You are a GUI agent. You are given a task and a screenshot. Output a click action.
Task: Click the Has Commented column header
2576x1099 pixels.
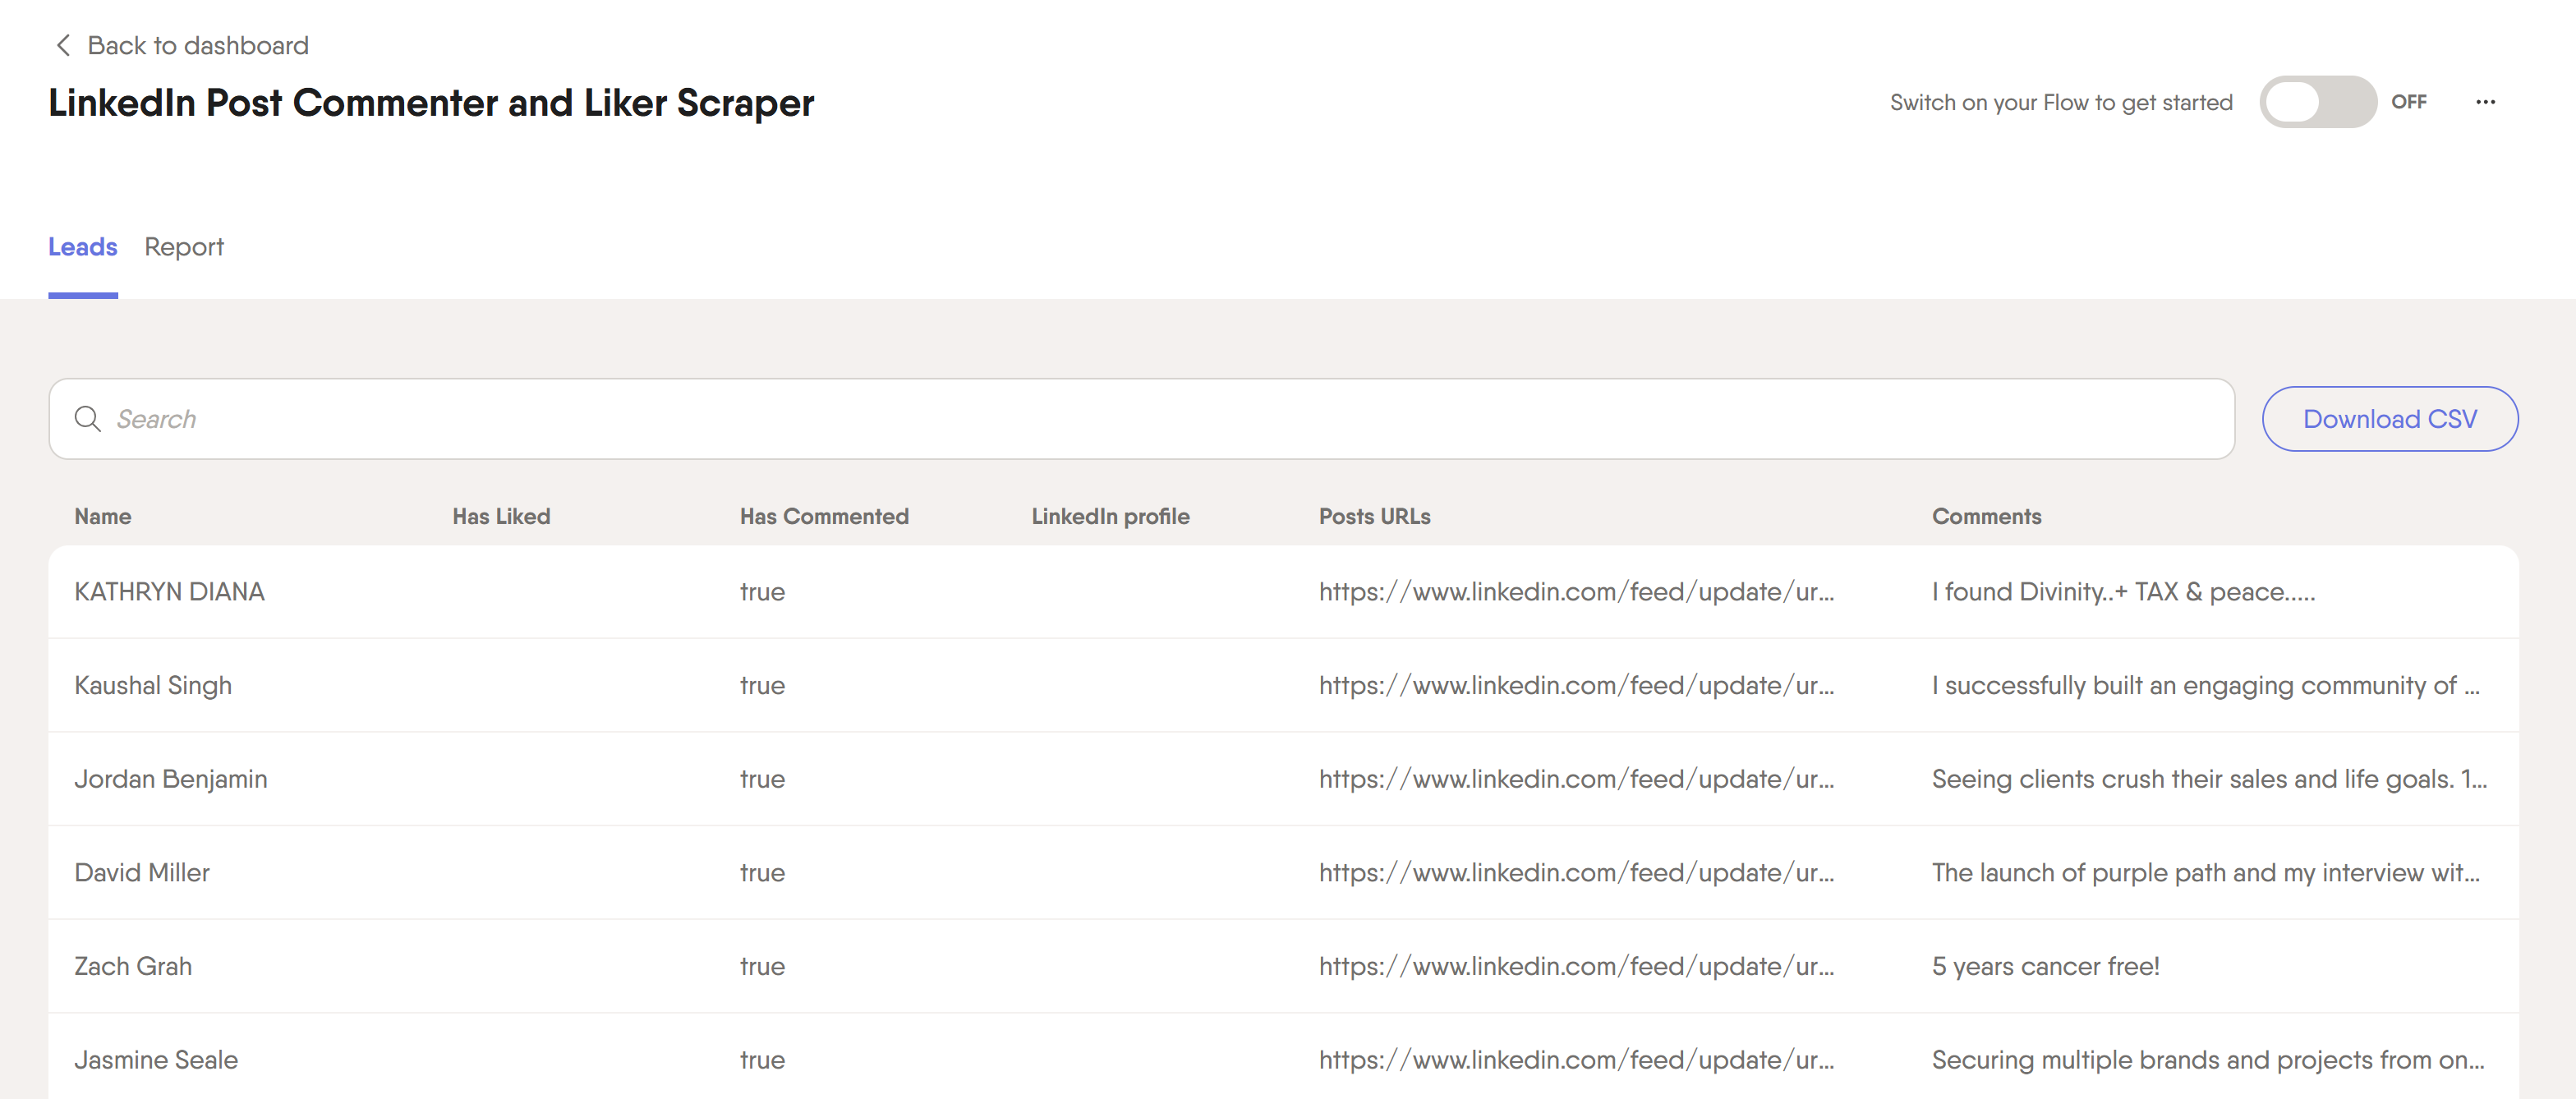click(x=824, y=516)
